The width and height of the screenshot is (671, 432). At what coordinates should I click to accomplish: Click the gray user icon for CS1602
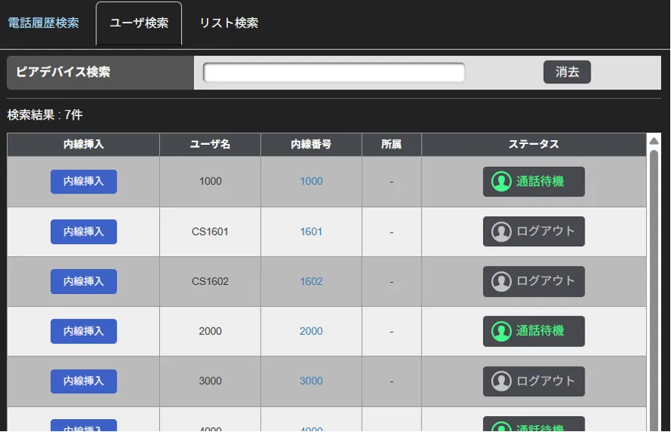coord(501,281)
